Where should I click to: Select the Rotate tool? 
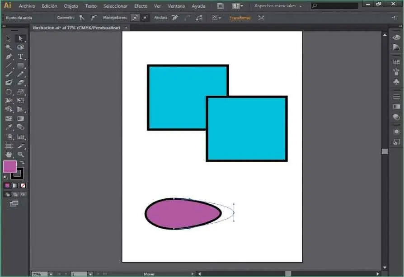click(9, 92)
